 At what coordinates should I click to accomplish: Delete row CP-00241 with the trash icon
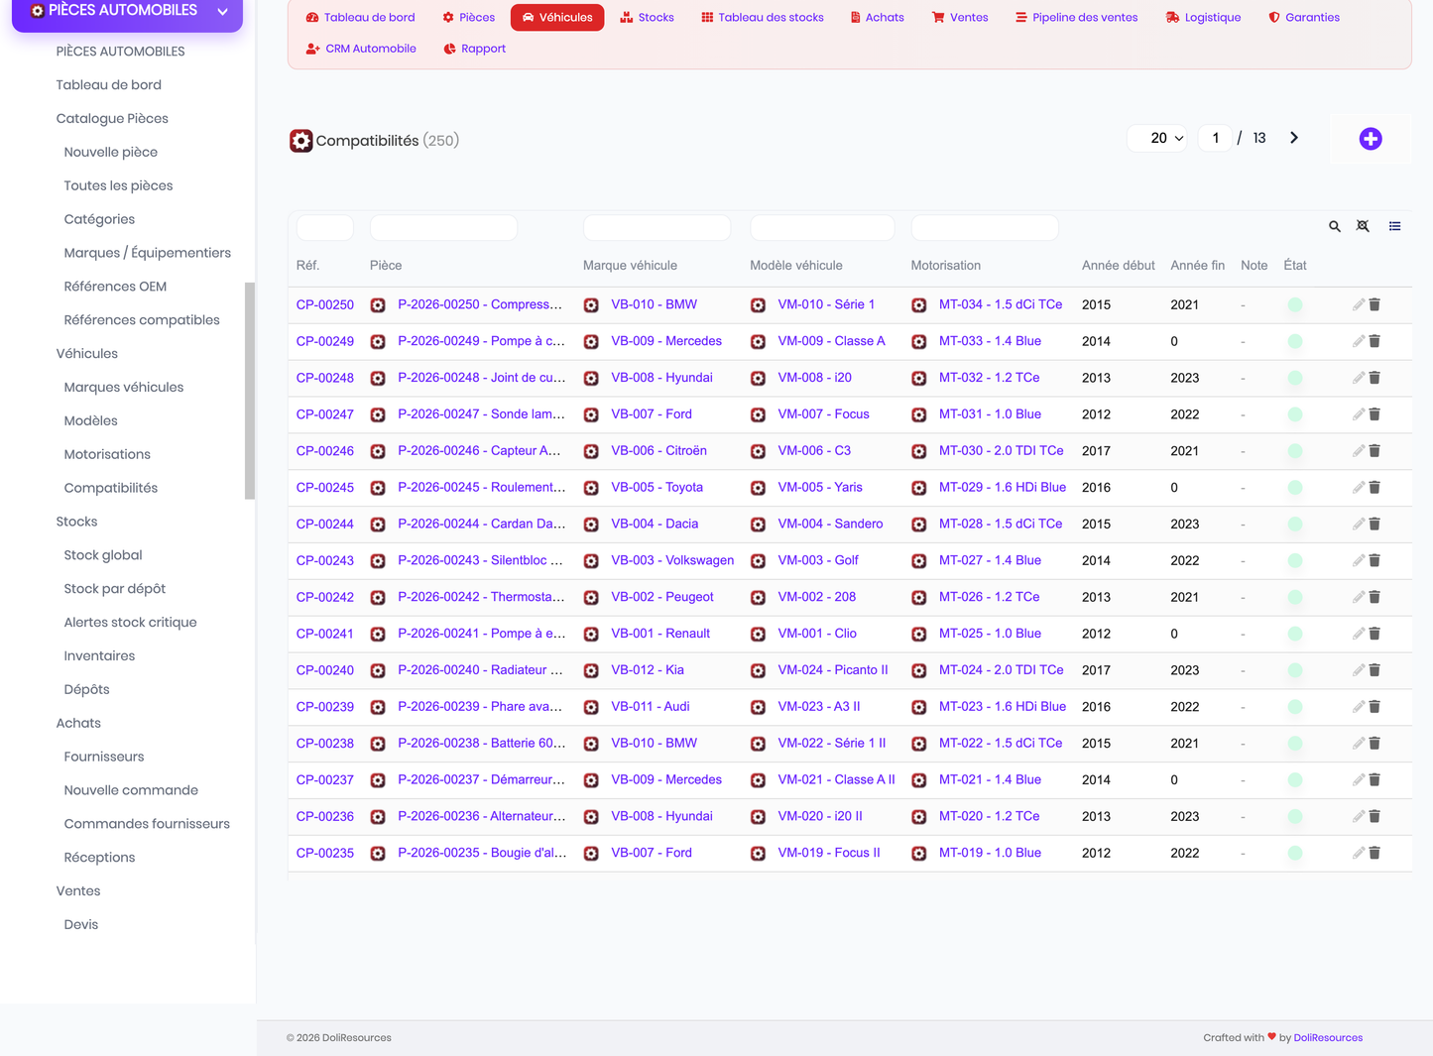coord(1374,634)
